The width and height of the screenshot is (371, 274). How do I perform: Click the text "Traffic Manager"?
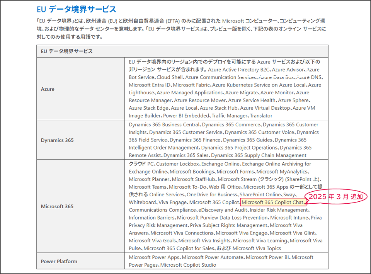coord(230,116)
